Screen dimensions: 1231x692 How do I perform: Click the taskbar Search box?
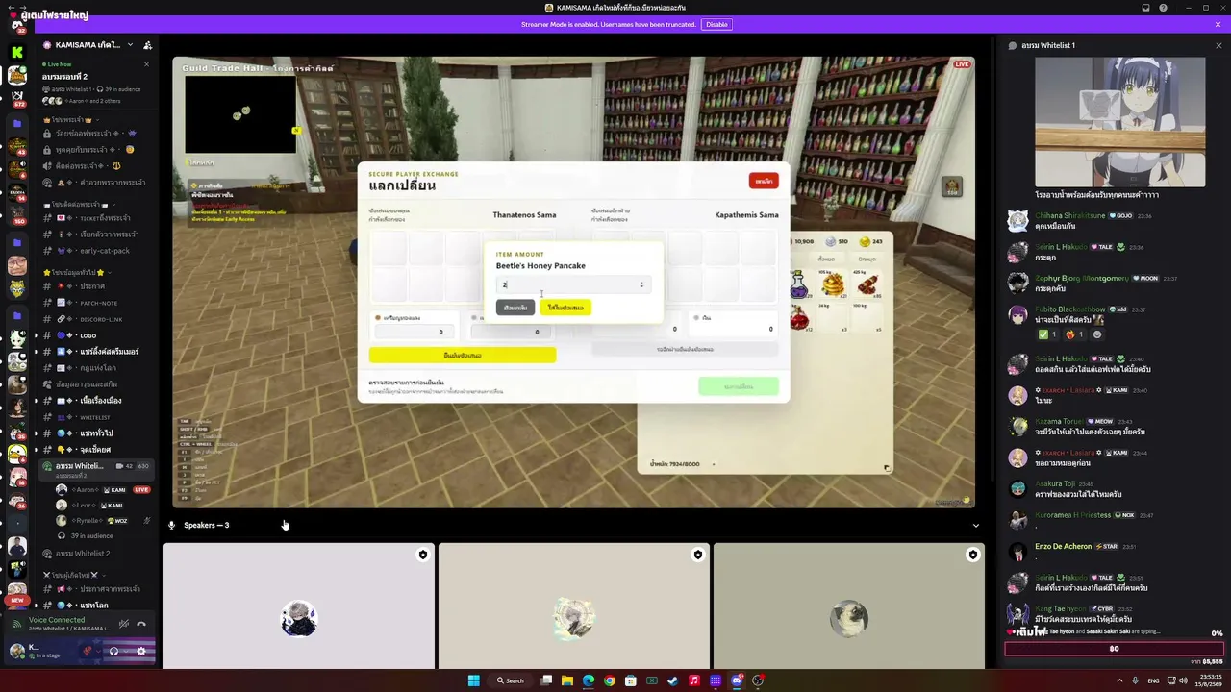[511, 680]
